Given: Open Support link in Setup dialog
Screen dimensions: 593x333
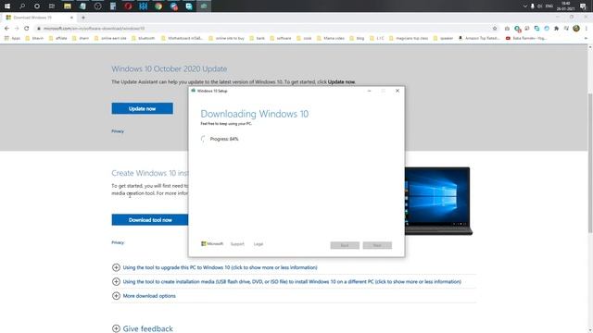Looking at the screenshot, I should coord(237,244).
